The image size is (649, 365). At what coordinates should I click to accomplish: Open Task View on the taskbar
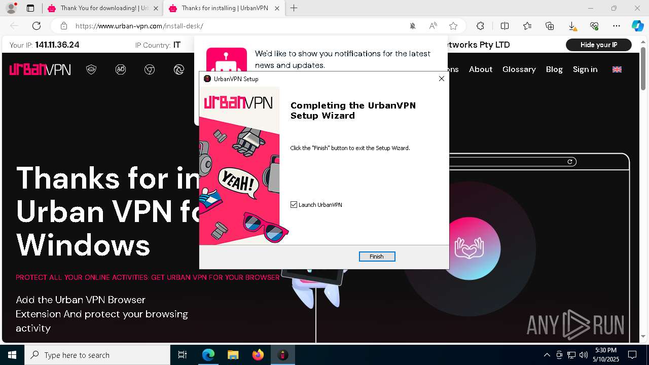[x=183, y=355]
